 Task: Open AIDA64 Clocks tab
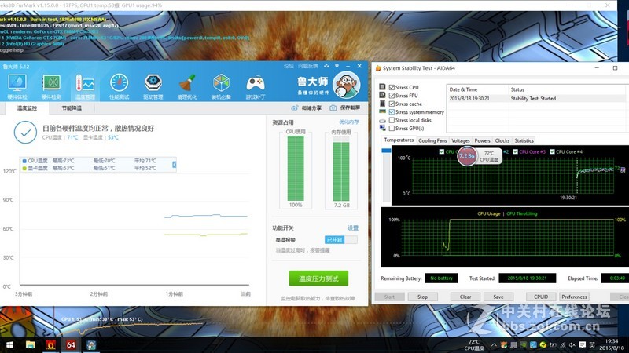coord(502,140)
